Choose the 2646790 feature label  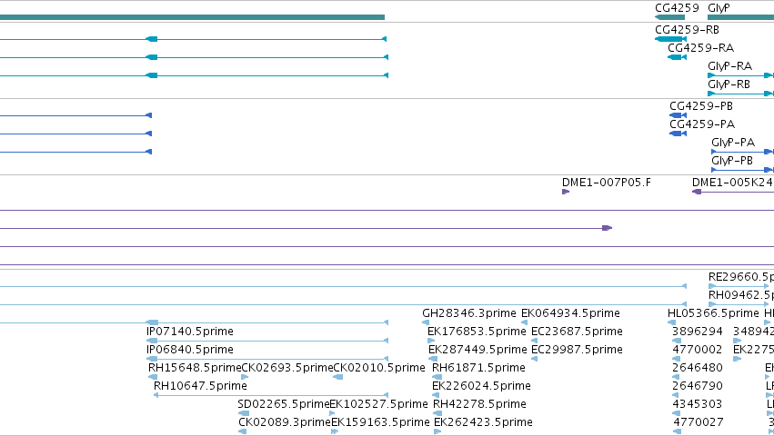697,386
